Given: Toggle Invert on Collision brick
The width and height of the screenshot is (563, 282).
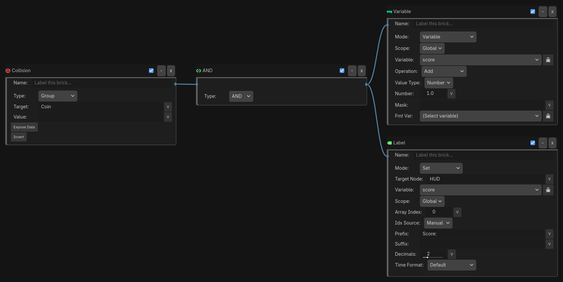Looking at the screenshot, I should point(19,137).
